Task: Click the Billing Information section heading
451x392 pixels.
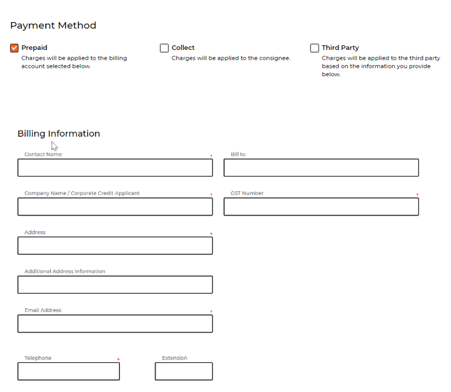Action: (59, 134)
